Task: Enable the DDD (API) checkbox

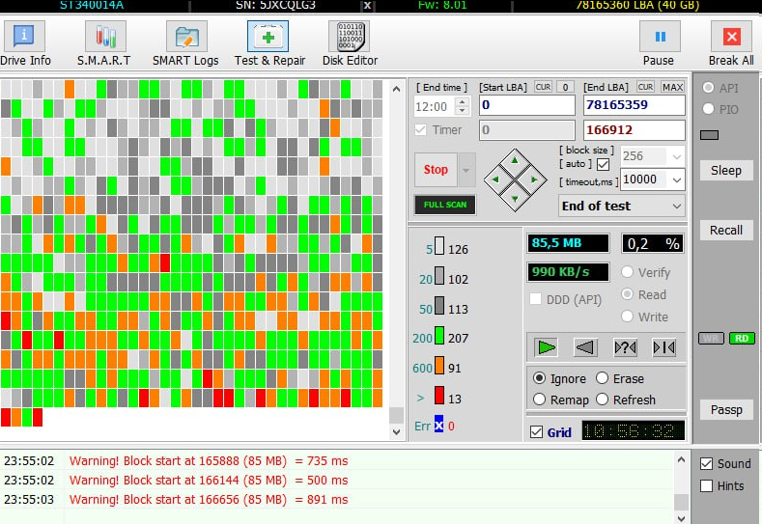Action: [x=535, y=298]
